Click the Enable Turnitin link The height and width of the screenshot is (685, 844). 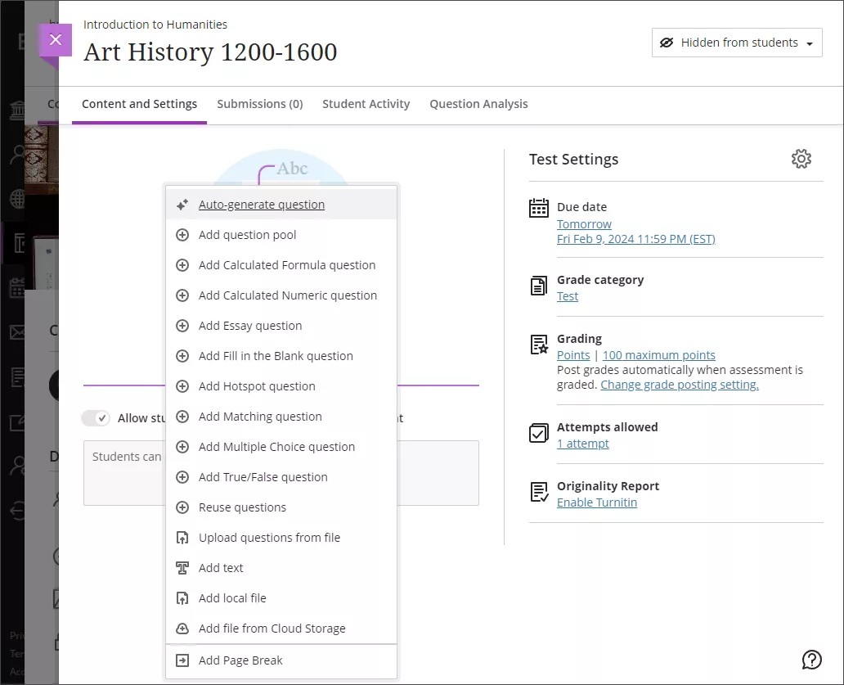click(x=596, y=502)
